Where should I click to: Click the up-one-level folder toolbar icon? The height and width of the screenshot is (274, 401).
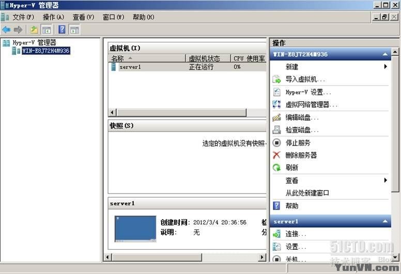(x=34, y=29)
